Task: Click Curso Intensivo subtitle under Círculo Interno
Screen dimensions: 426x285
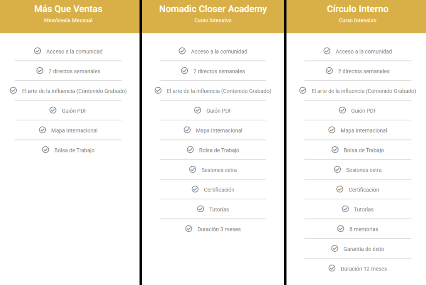Action: [357, 20]
